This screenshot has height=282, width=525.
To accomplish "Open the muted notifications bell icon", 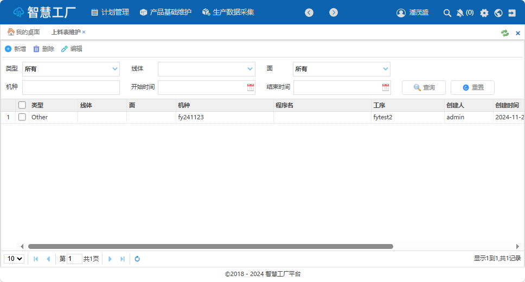I will (x=460, y=12).
